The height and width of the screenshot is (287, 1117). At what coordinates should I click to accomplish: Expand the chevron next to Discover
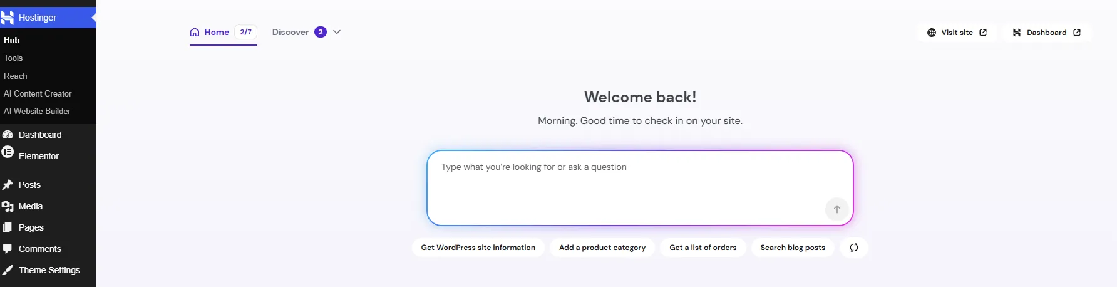[337, 32]
